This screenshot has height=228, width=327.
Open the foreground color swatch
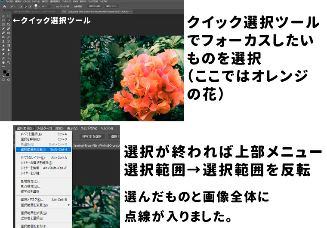coord(5,72)
